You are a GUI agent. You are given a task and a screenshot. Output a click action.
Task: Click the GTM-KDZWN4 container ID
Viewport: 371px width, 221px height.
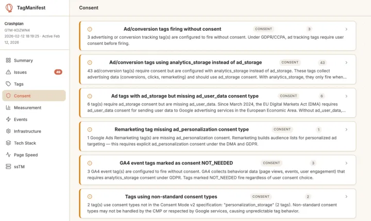17,30
